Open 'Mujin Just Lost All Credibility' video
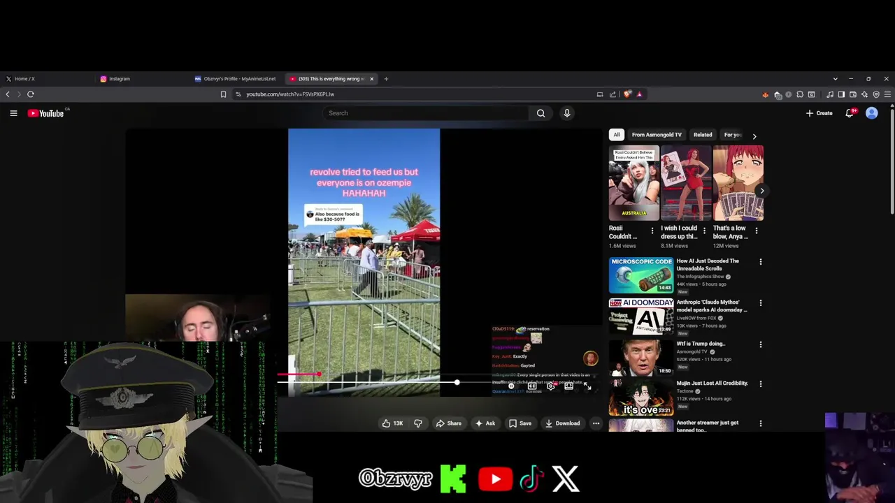 tap(712, 383)
